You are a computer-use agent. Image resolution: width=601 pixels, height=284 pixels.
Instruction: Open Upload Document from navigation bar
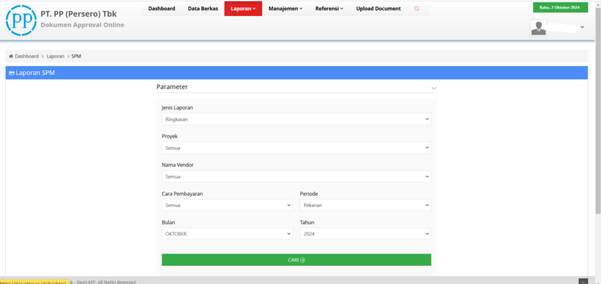click(378, 9)
